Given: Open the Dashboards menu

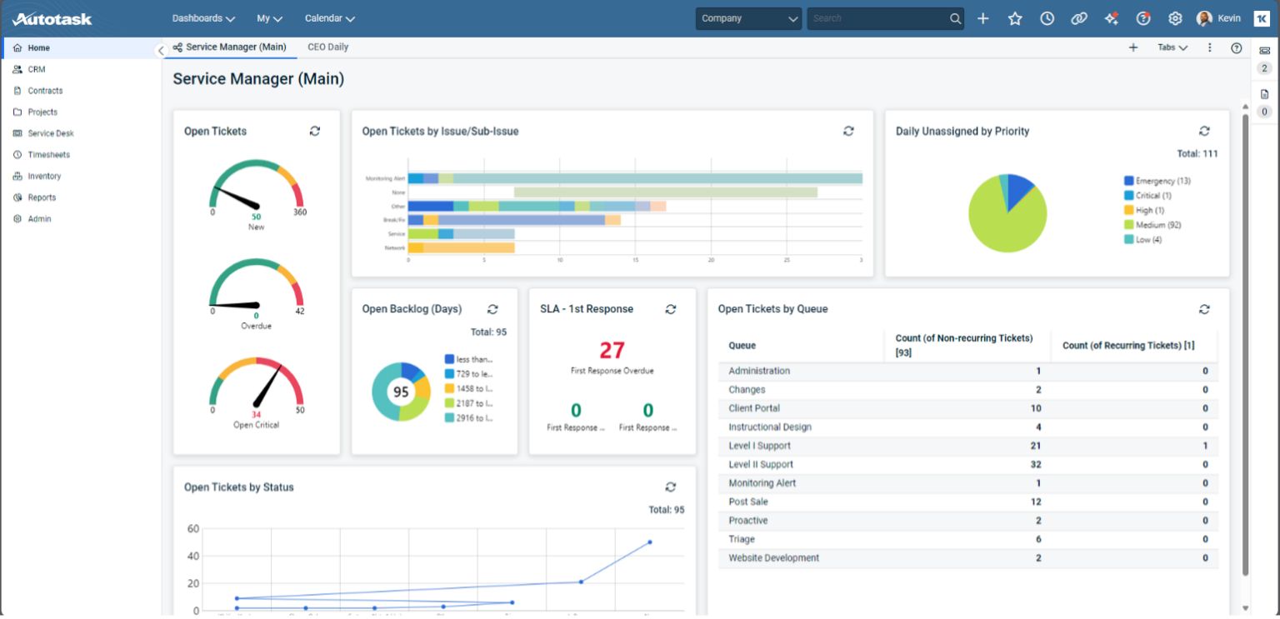Looking at the screenshot, I should pyautogui.click(x=202, y=17).
